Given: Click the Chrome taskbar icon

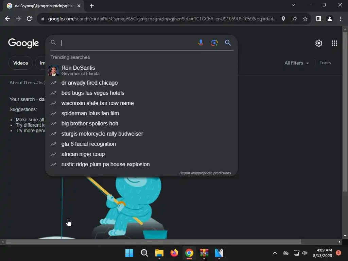Looking at the screenshot, I should click(189, 253).
